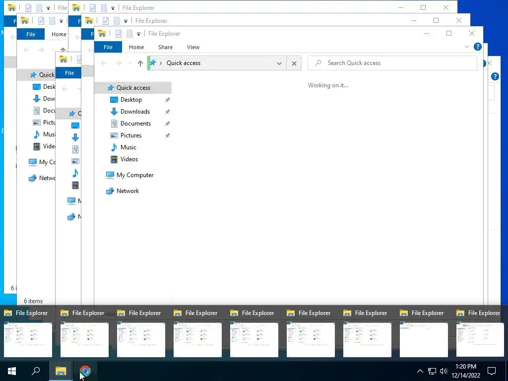Select Network in the navigation pane
This screenshot has width=508, height=381.
point(127,191)
